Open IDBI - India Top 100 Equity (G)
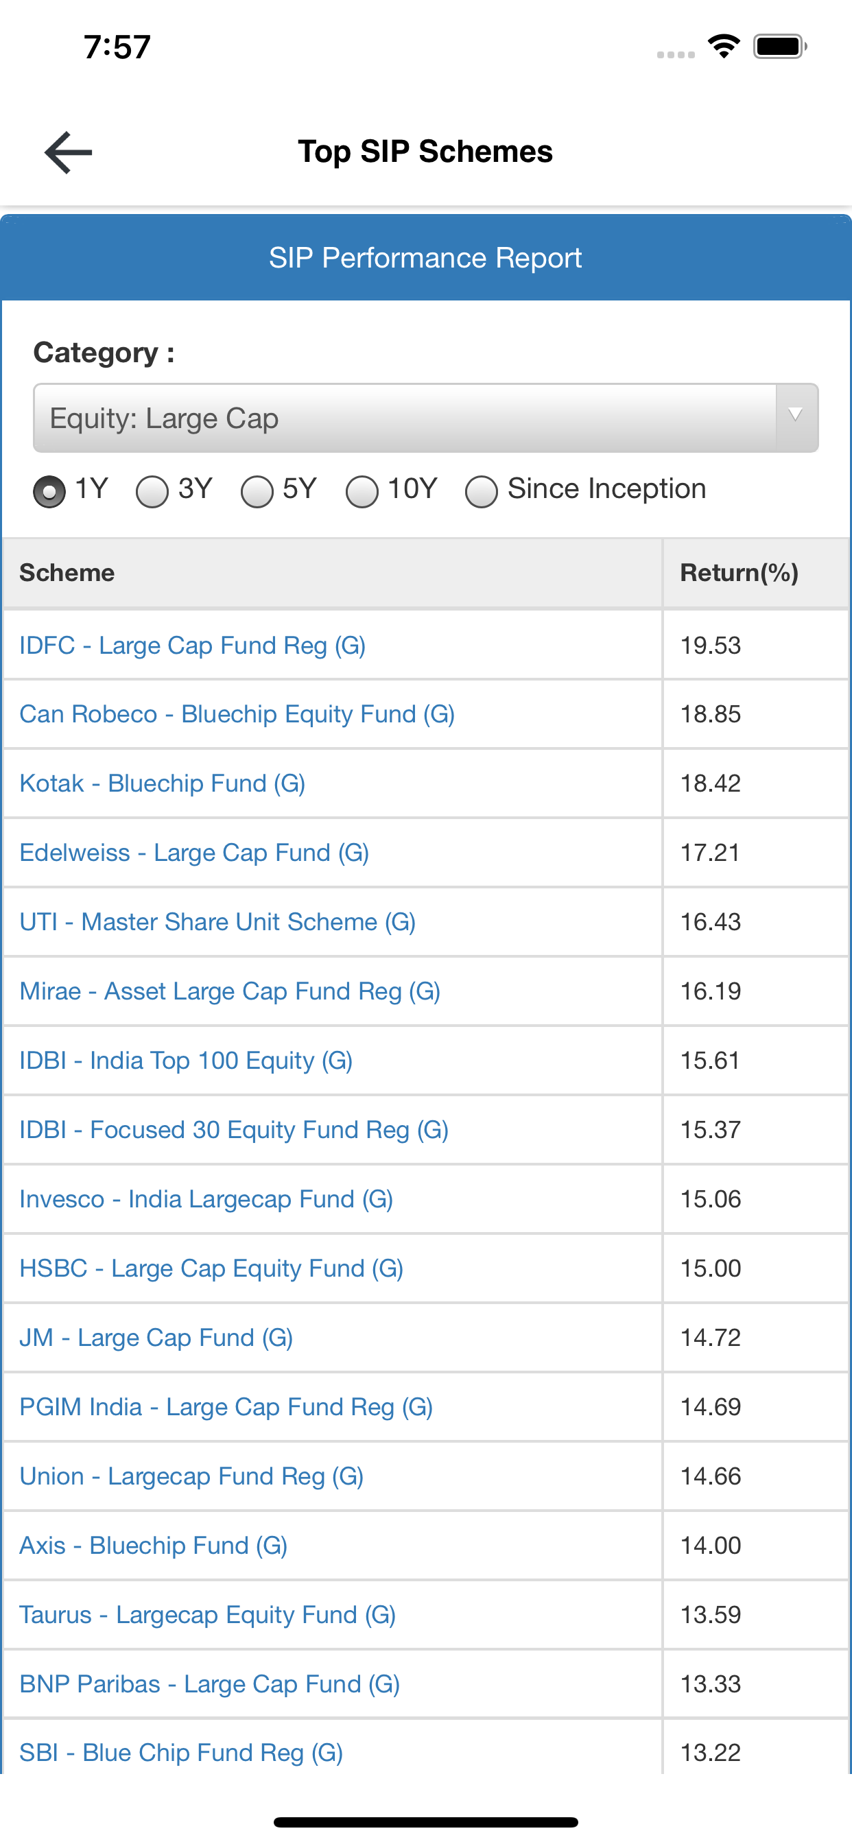Image resolution: width=852 pixels, height=1844 pixels. coord(186,1060)
